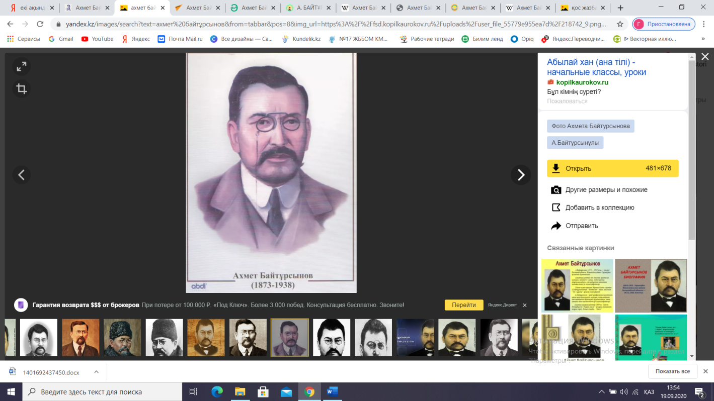The image size is (714, 401).
Task: Show hidden system tray icons
Action: (601, 391)
